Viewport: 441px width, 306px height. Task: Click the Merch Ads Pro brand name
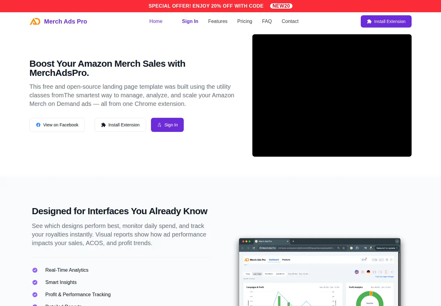tap(66, 21)
